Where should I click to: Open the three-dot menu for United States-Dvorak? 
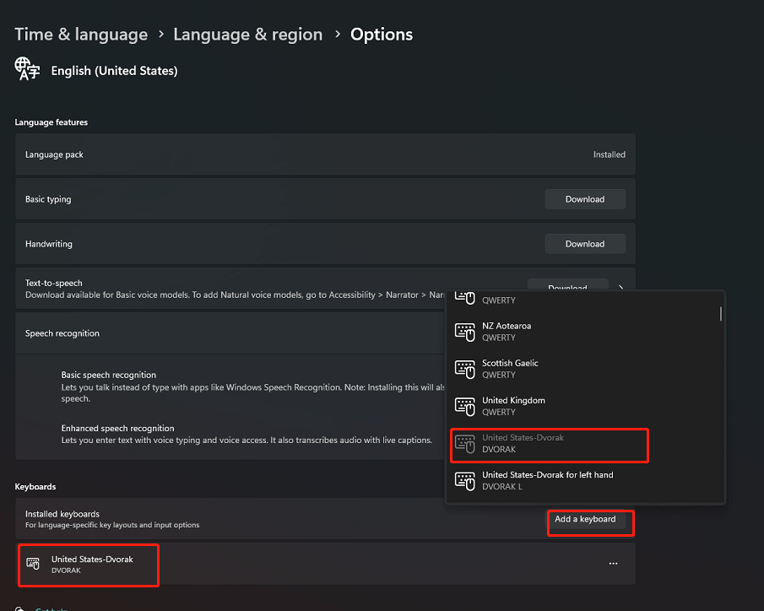pos(613,564)
